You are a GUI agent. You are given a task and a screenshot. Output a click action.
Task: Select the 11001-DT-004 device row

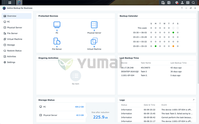[157, 75]
